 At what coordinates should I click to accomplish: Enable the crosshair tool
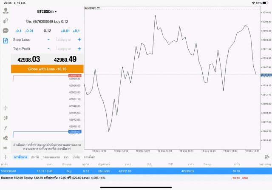pos(6,108)
